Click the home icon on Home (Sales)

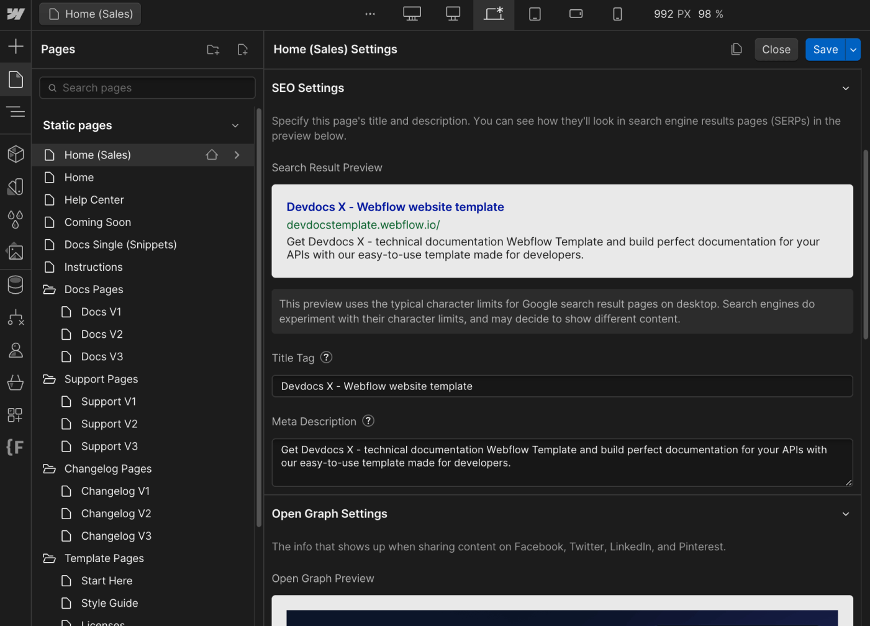tap(212, 155)
